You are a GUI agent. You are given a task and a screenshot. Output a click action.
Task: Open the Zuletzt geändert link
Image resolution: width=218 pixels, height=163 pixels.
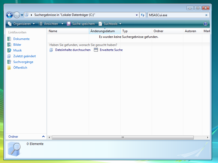tap(25, 56)
